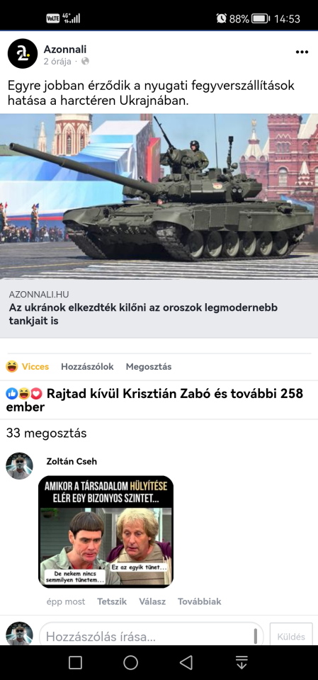The image size is (318, 680).
Task: Open the 33 megosztás shares list
Action: [47, 433]
